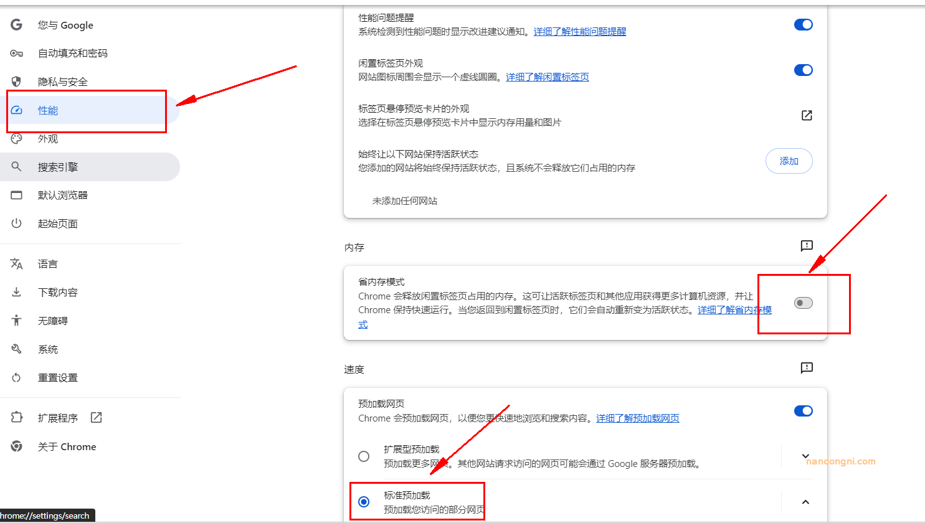Collapse the 标准预加载 details chevron

(x=805, y=502)
